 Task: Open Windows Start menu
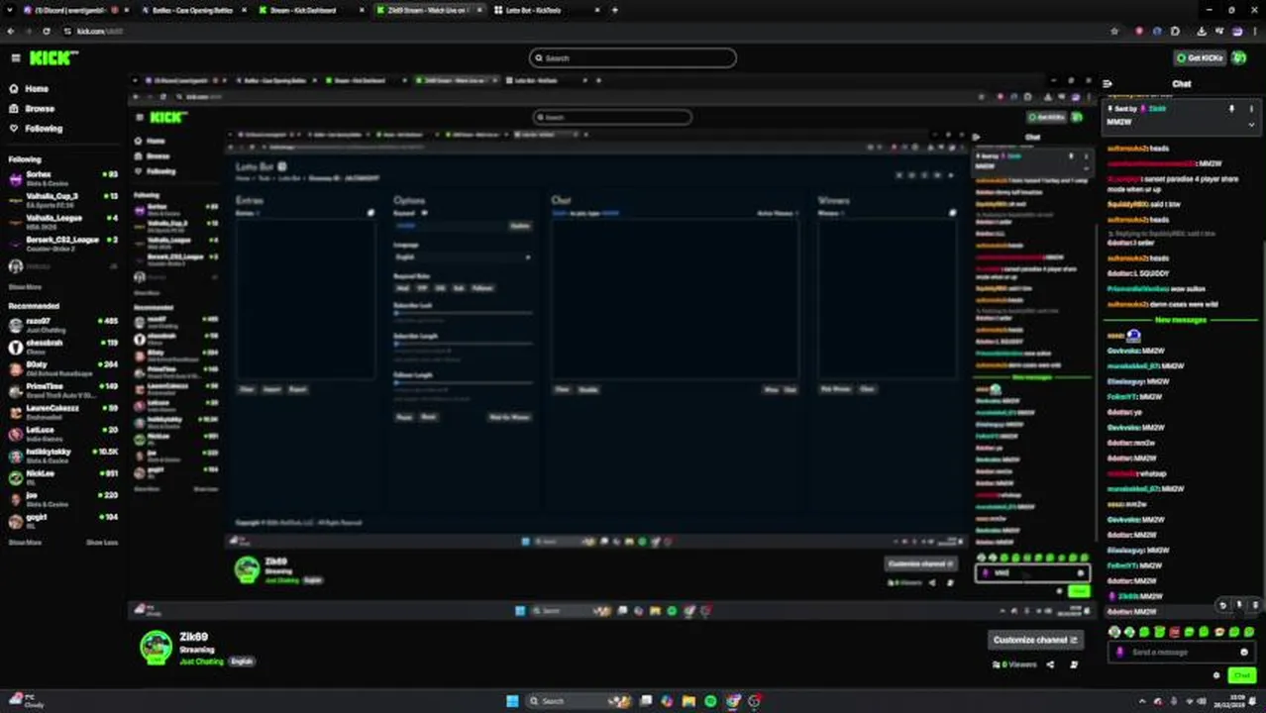[511, 701]
